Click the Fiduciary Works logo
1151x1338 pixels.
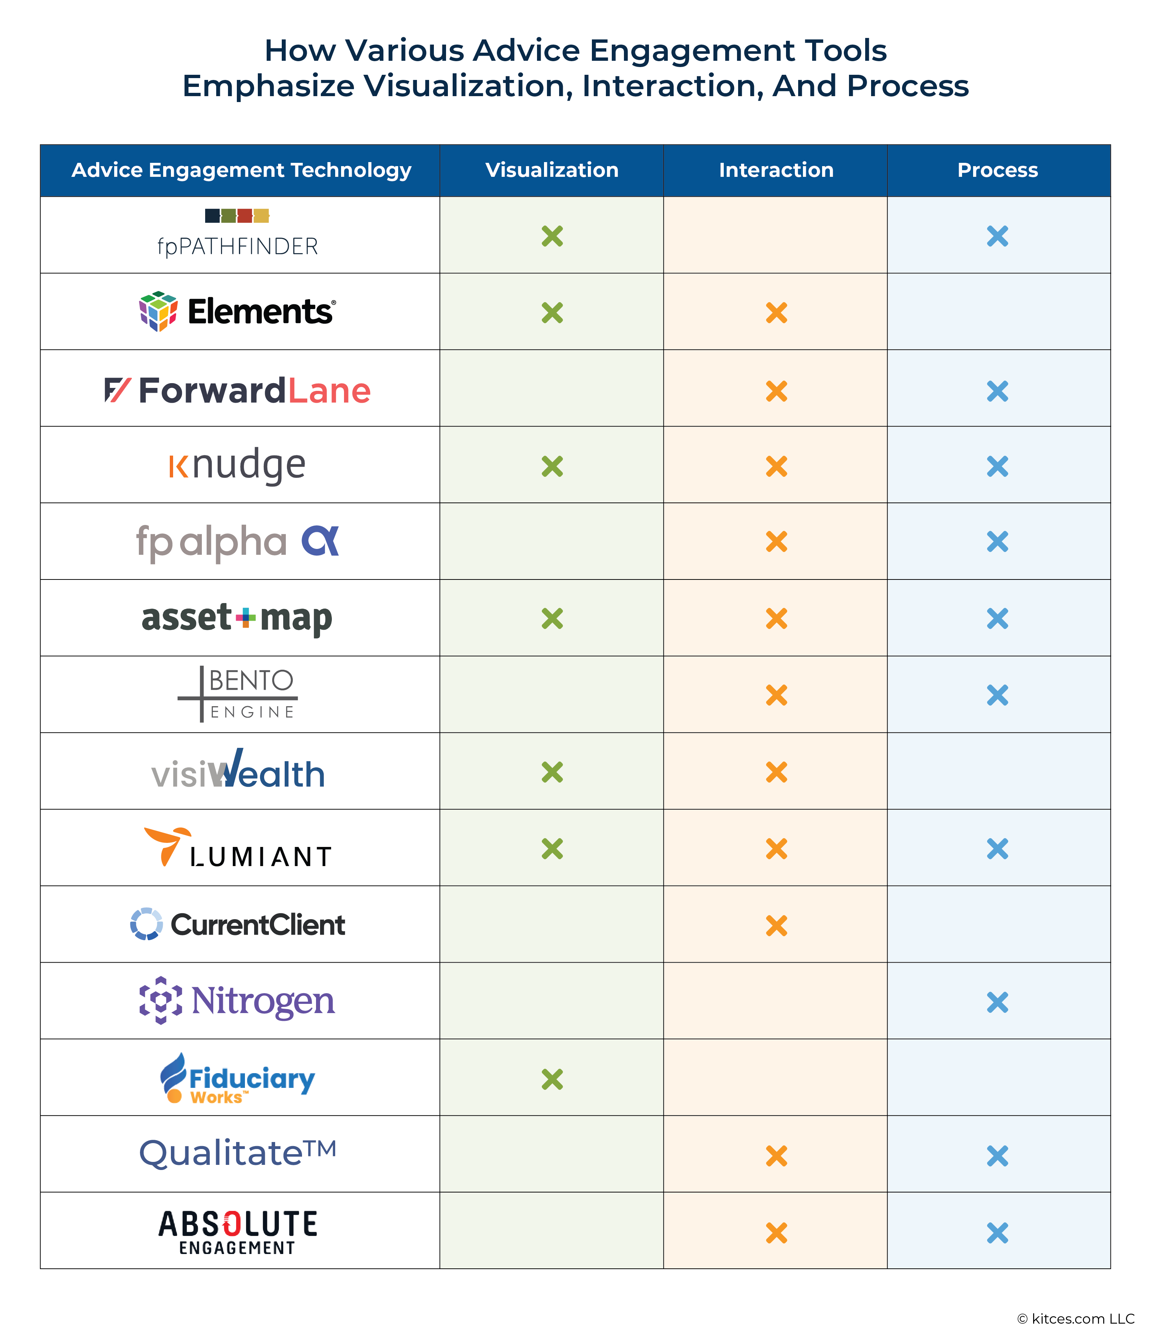click(238, 1078)
